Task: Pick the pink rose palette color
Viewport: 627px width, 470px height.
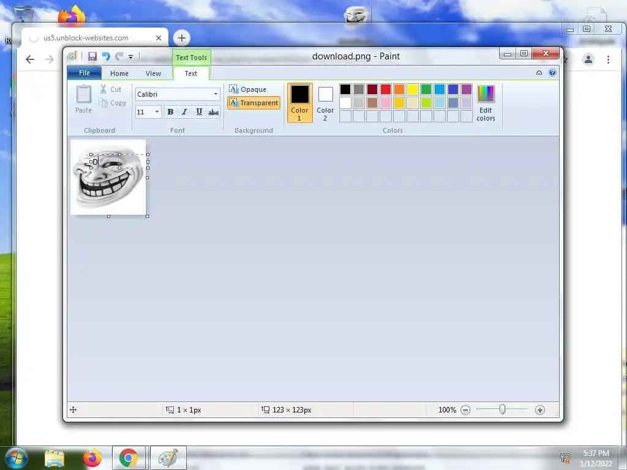Action: (x=386, y=103)
